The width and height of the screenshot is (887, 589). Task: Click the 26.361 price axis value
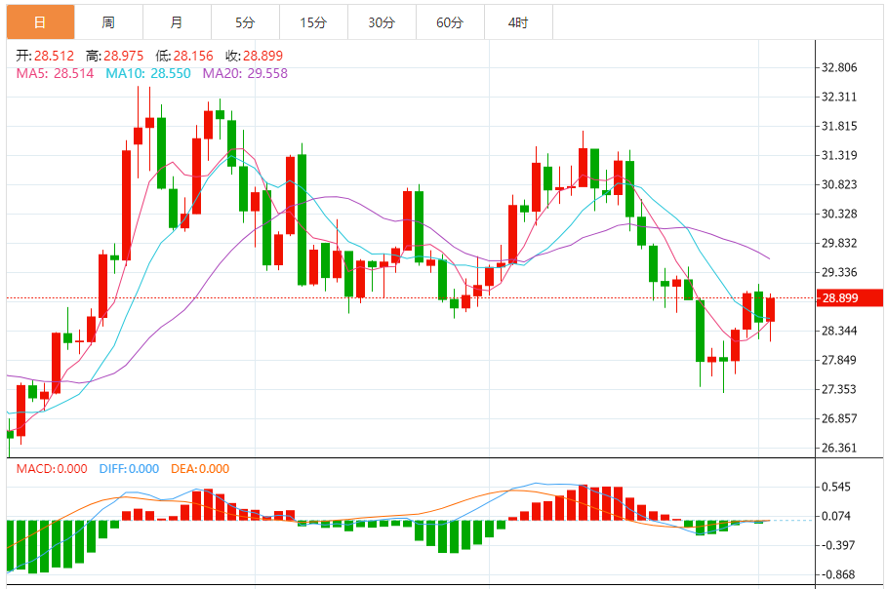(839, 448)
